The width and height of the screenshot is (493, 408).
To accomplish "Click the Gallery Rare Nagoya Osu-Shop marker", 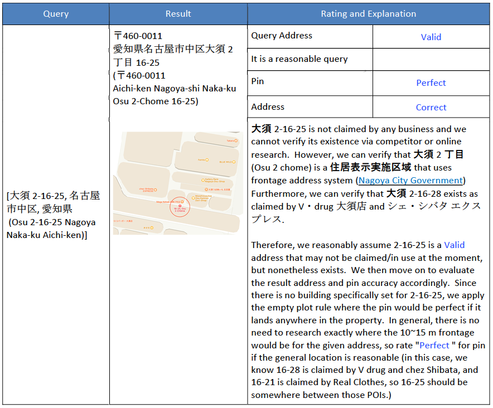I will click(x=203, y=181).
